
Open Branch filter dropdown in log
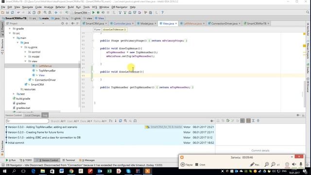tap(58, 121)
